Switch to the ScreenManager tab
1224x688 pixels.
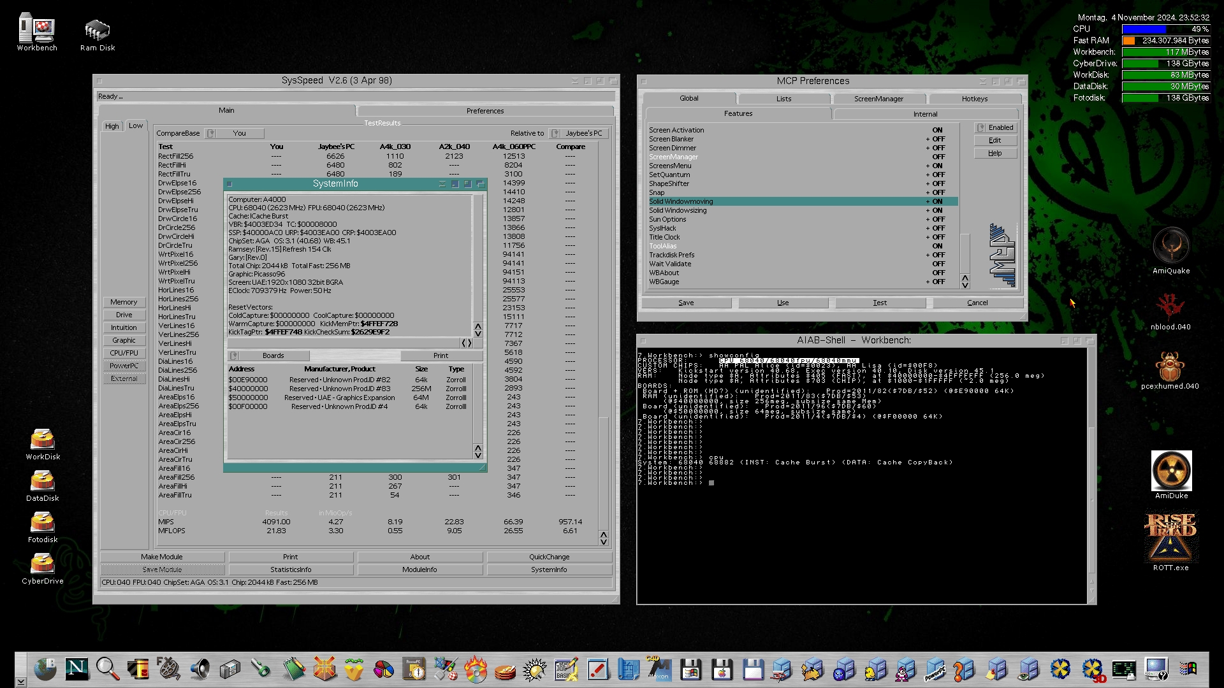[878, 99]
